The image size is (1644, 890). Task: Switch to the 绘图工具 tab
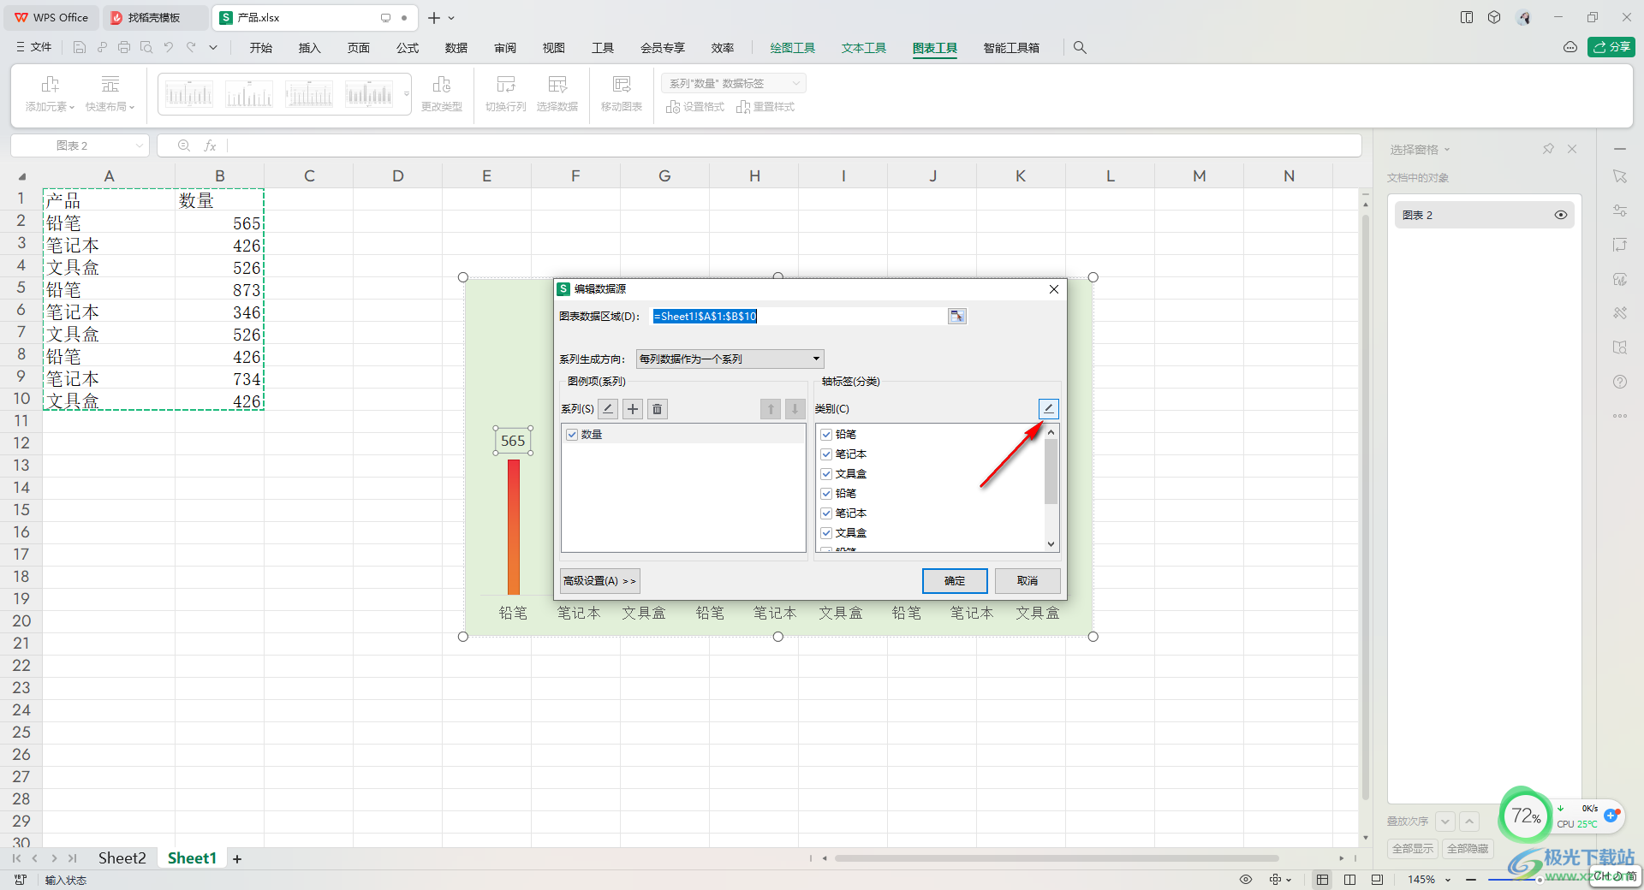[793, 48]
